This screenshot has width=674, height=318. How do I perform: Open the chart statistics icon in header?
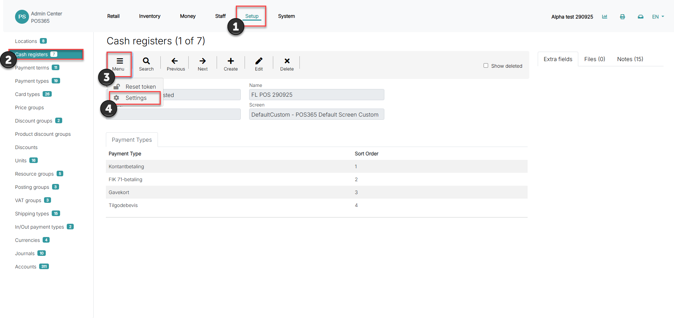click(x=604, y=17)
